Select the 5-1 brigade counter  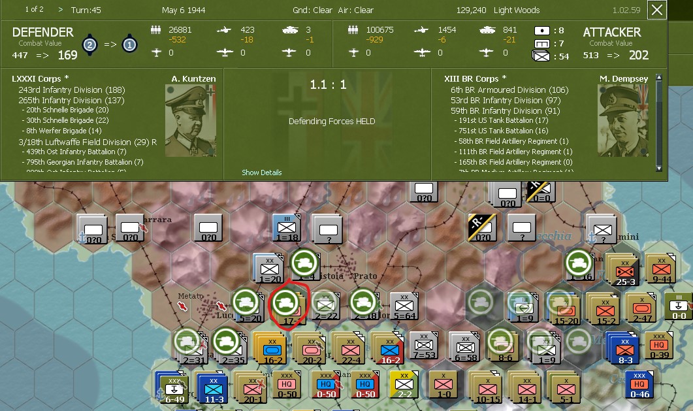564,388
